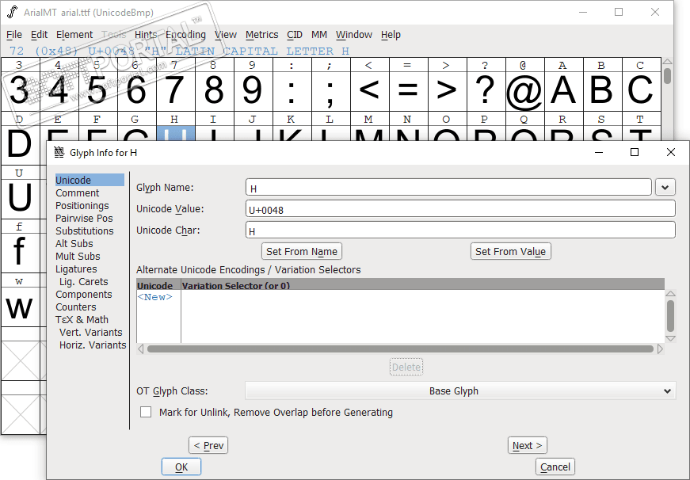Click the horizontal scrollbar of encodings table
Screen dimensions: 690x480
[400, 349]
